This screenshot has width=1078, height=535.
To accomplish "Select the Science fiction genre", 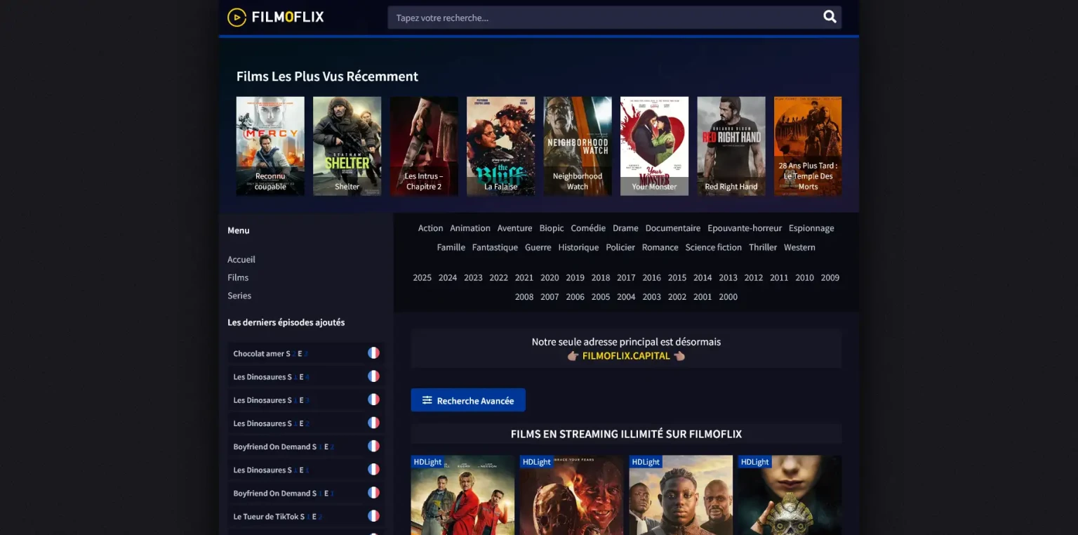I will [x=713, y=247].
